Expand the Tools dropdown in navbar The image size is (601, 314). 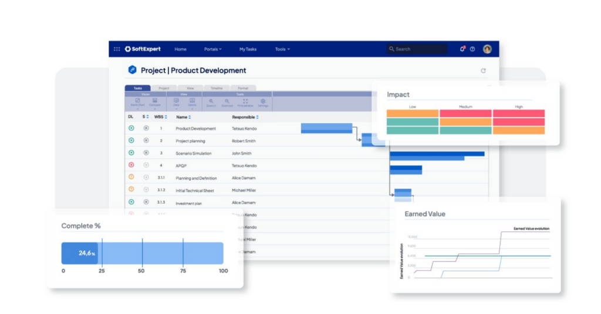(x=282, y=49)
